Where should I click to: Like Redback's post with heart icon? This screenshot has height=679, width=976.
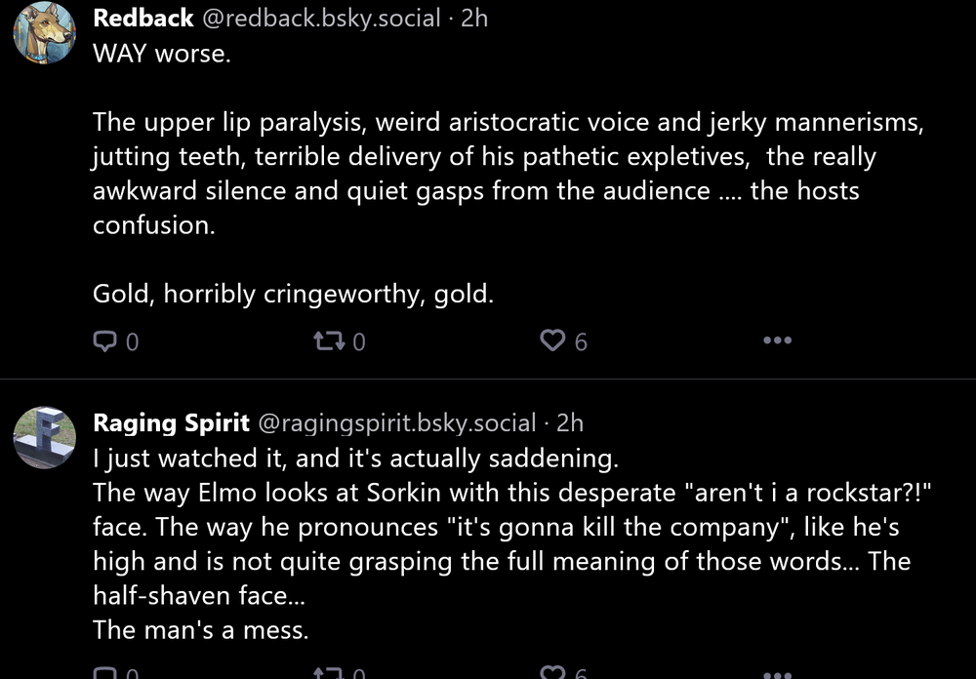click(x=553, y=341)
